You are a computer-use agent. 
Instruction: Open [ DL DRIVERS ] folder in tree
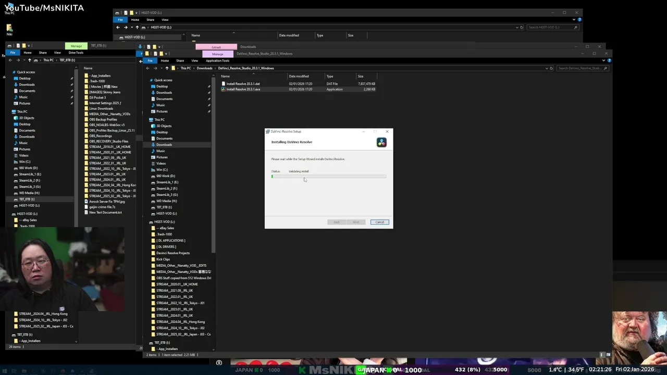tap(166, 247)
